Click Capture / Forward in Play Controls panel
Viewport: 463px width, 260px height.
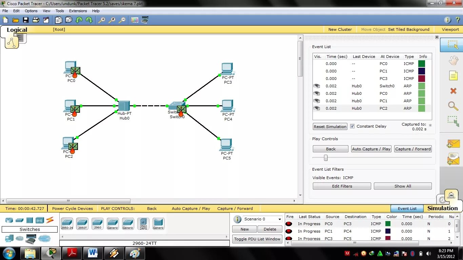(x=413, y=149)
